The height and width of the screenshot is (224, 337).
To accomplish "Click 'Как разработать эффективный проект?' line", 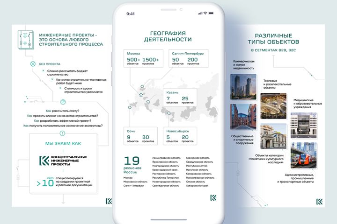I will point(63,121).
